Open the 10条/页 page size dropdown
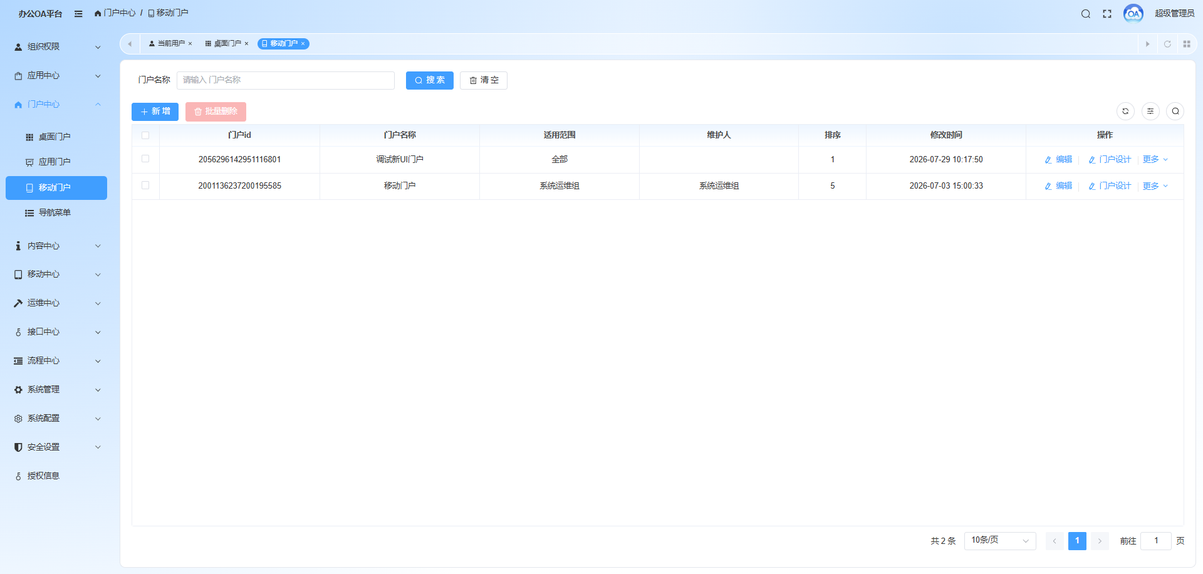1203x574 pixels. click(x=1000, y=540)
